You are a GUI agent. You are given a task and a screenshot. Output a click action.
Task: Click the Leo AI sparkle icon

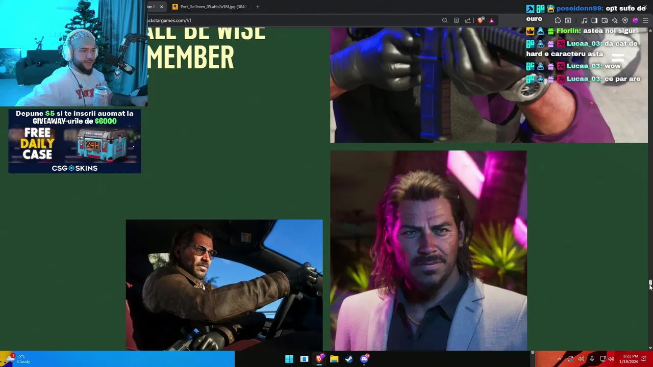(615, 20)
